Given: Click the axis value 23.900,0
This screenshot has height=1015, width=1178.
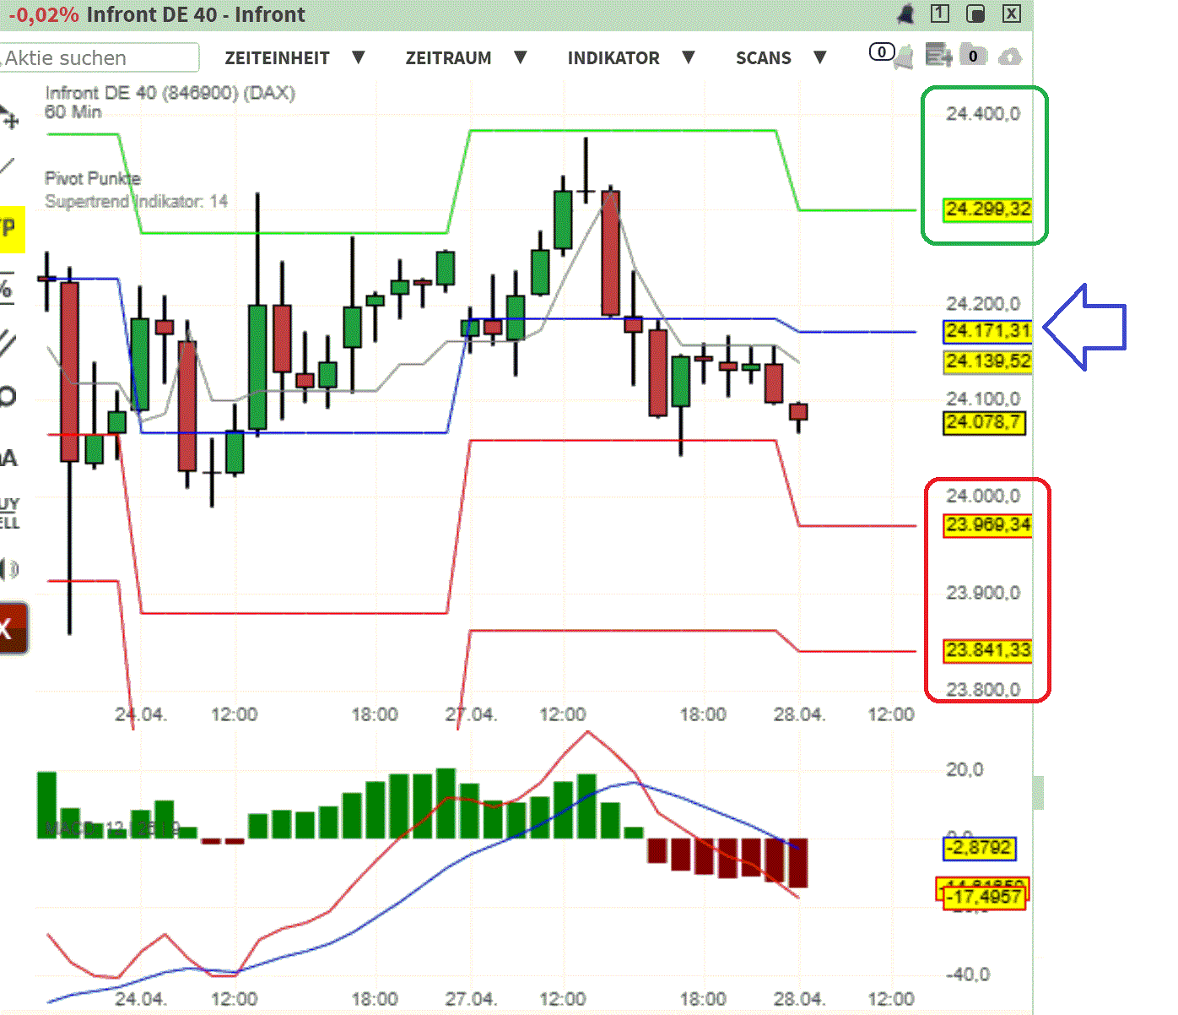Looking at the screenshot, I should tap(983, 593).
